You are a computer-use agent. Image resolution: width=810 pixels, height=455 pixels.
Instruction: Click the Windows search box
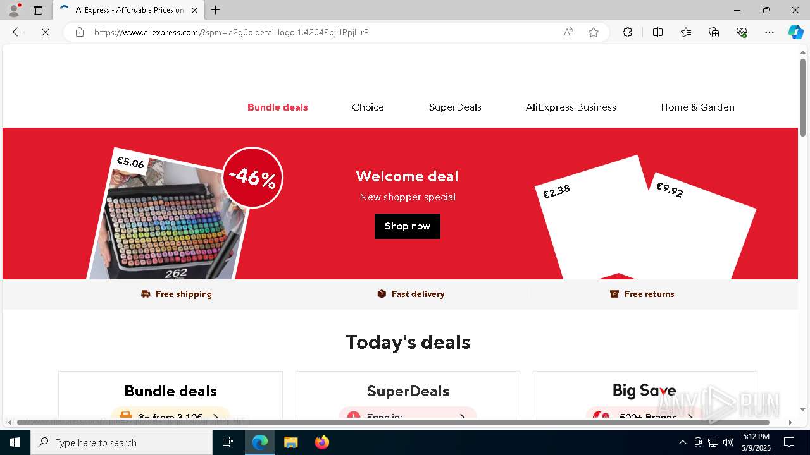(121, 442)
